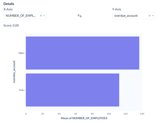This screenshot has width=161, height=123.
Task: Click the 8K axis tick label
Action: [x=92, y=114]
